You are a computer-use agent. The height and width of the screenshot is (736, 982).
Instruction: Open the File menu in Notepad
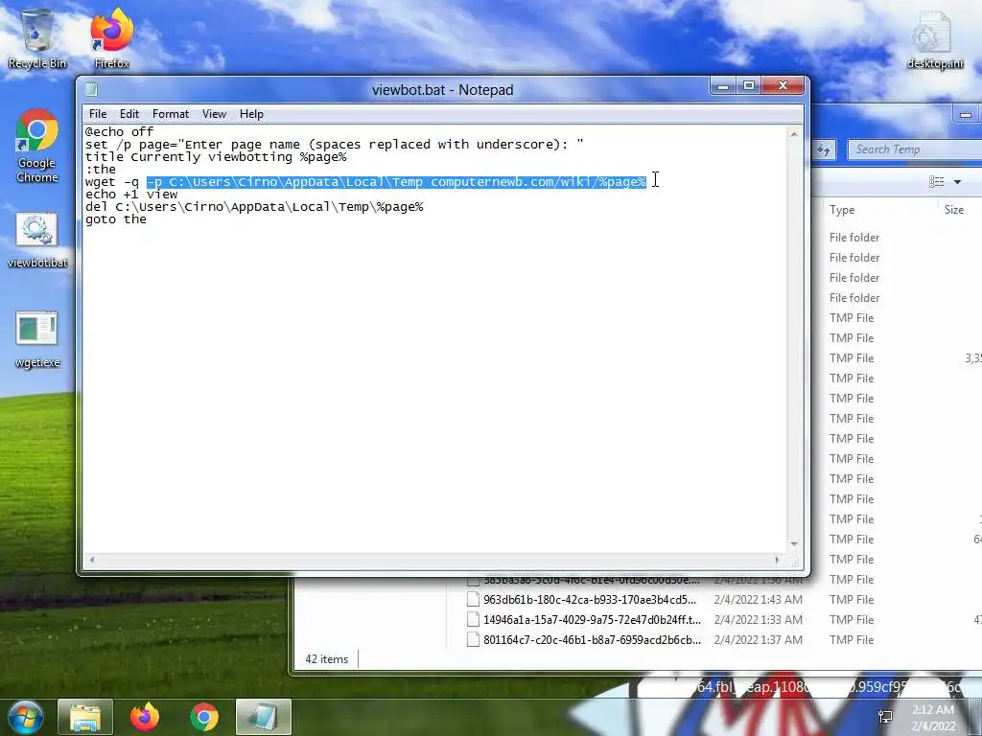click(98, 114)
